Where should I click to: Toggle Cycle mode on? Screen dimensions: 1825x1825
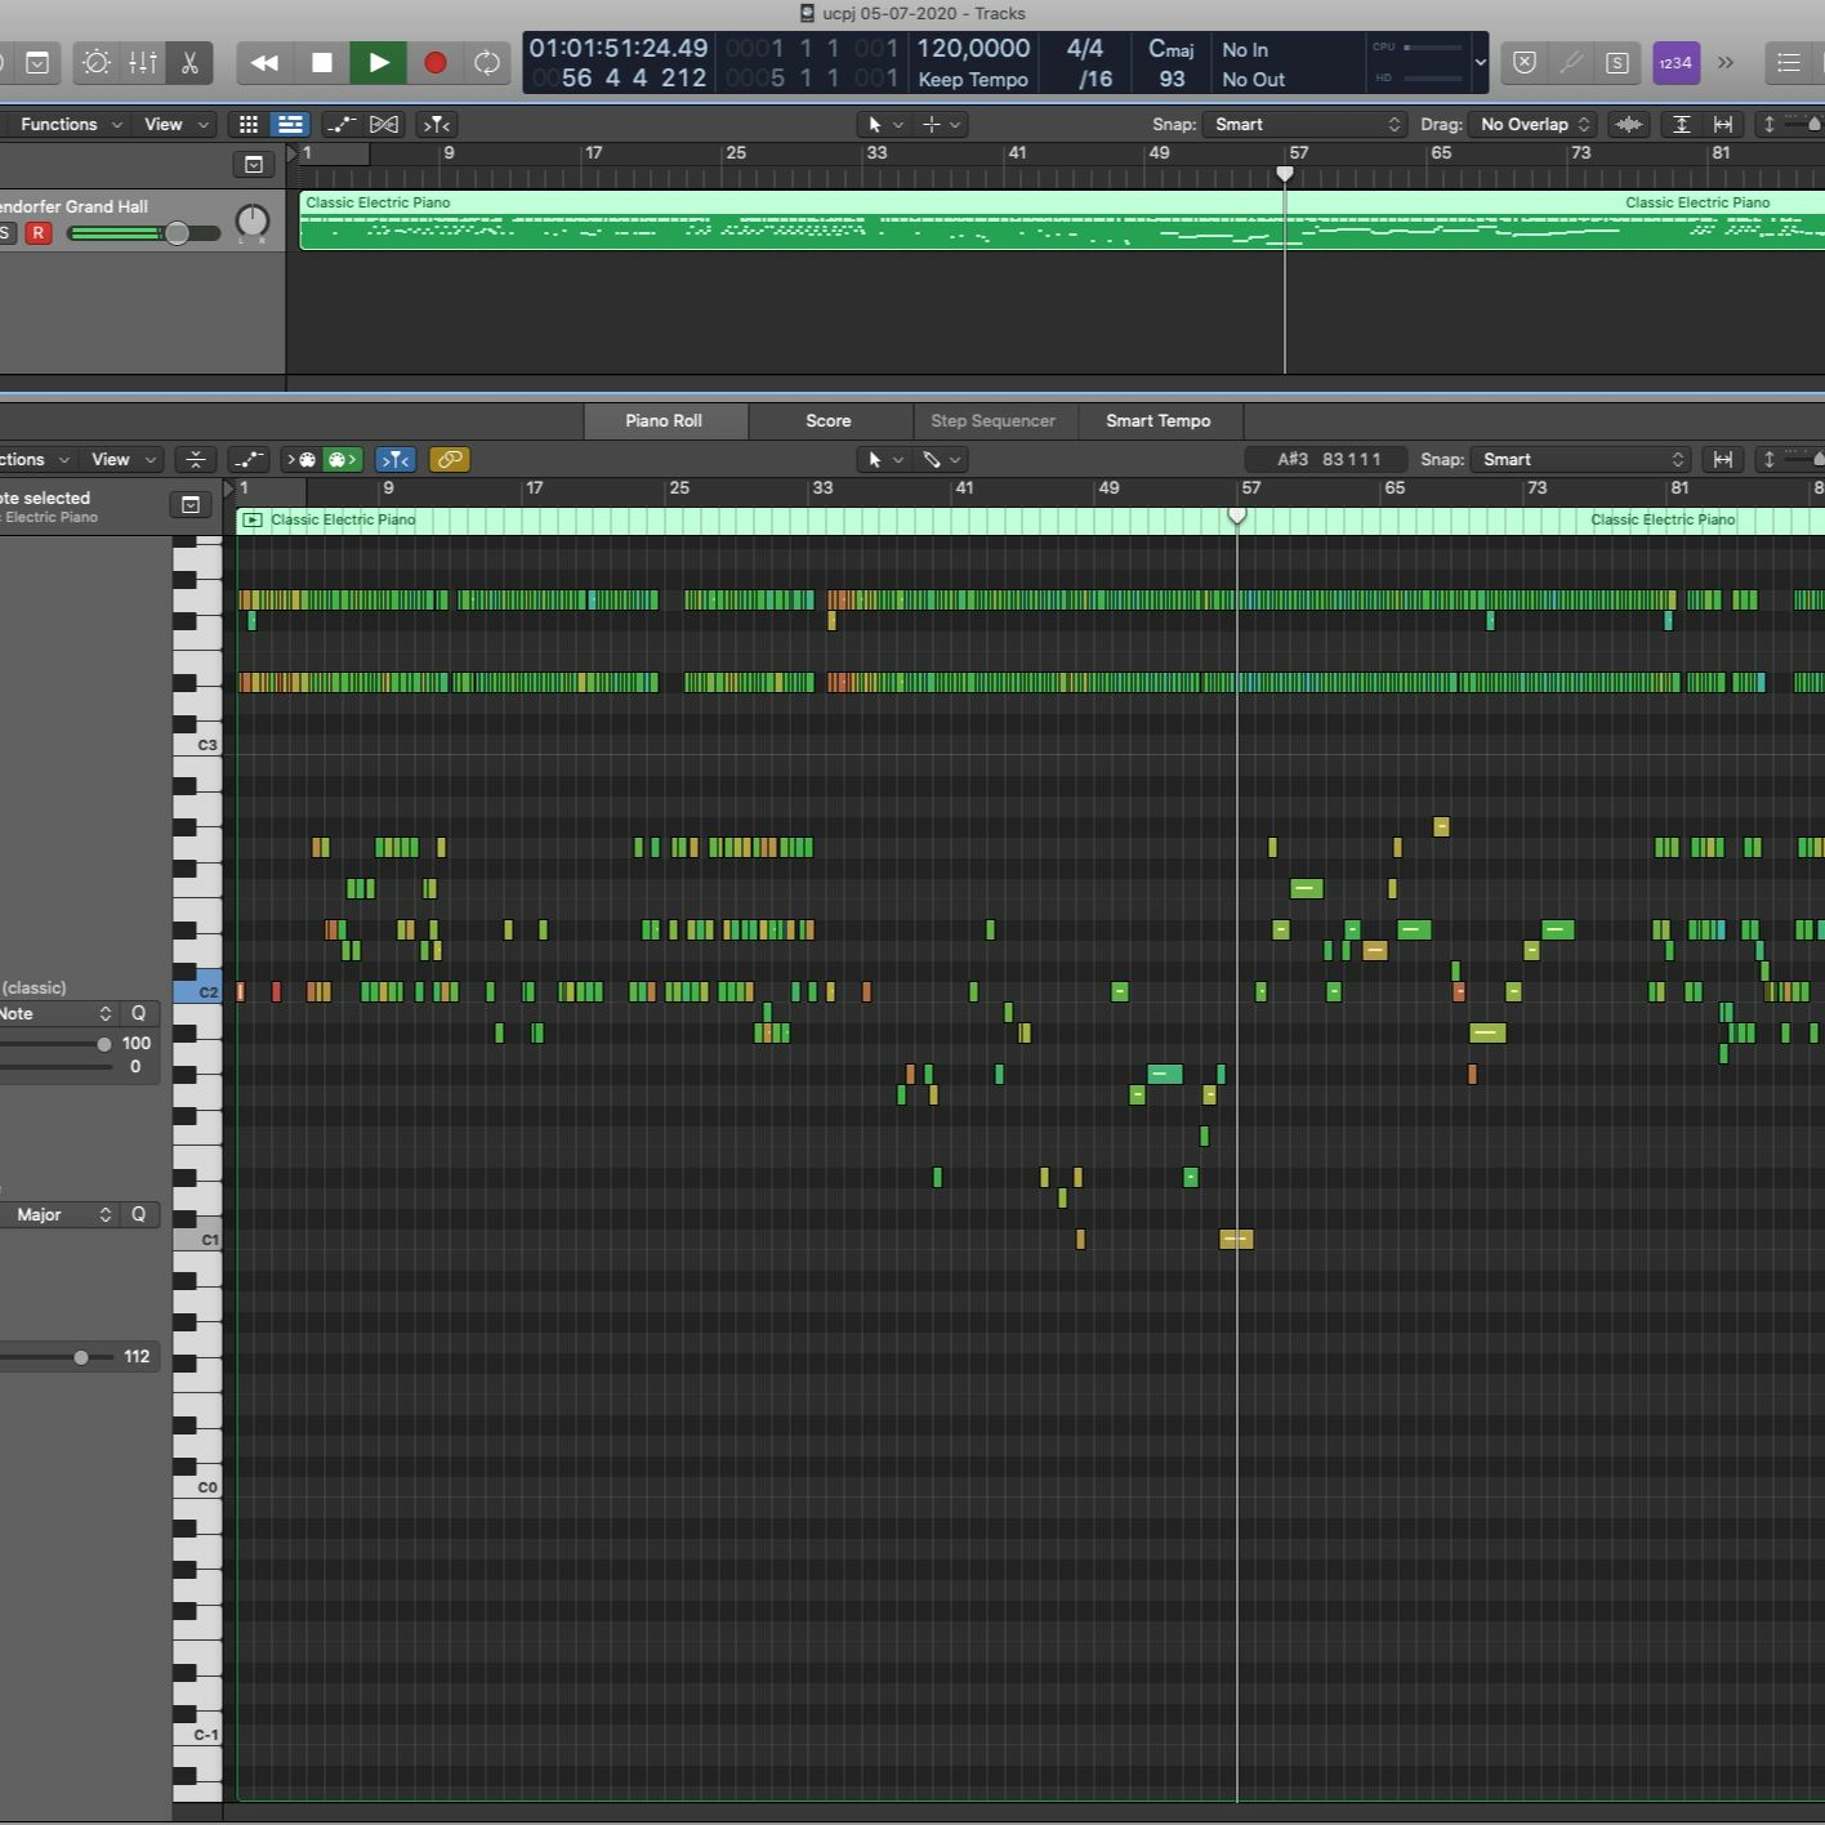[487, 63]
